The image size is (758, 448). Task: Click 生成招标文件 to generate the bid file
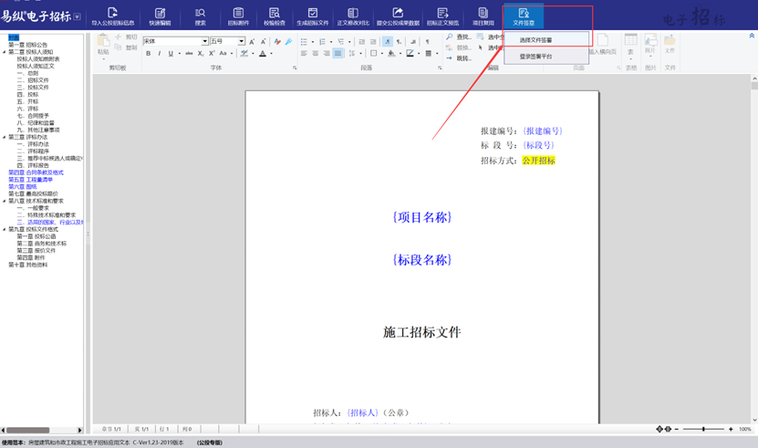[x=313, y=16]
